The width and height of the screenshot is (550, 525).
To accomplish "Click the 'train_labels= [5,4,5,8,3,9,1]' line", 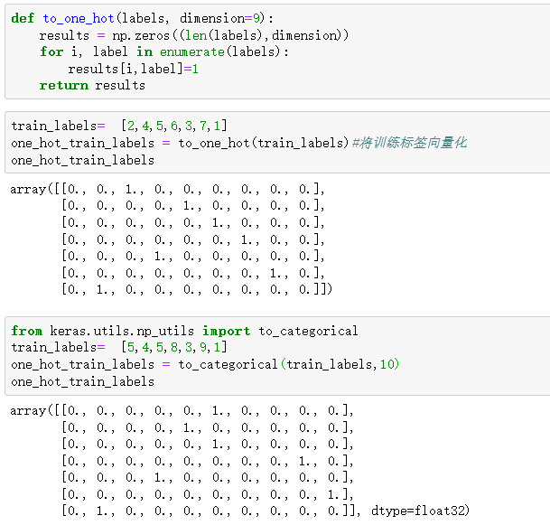I will pyautogui.click(x=119, y=347).
